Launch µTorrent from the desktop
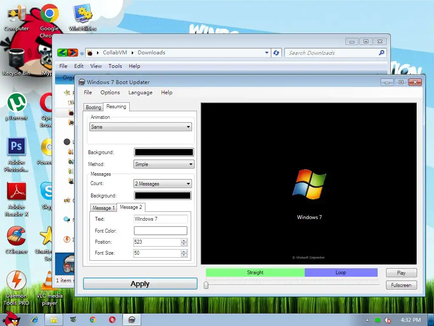 [17, 107]
